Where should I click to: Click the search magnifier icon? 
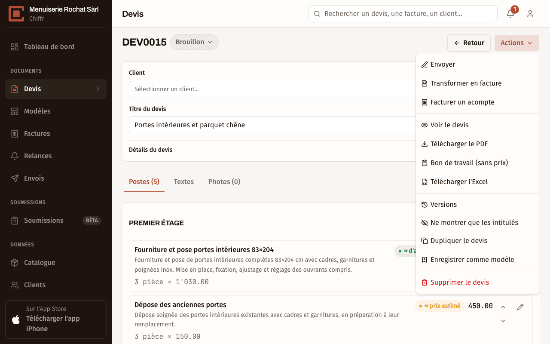pyautogui.click(x=317, y=14)
